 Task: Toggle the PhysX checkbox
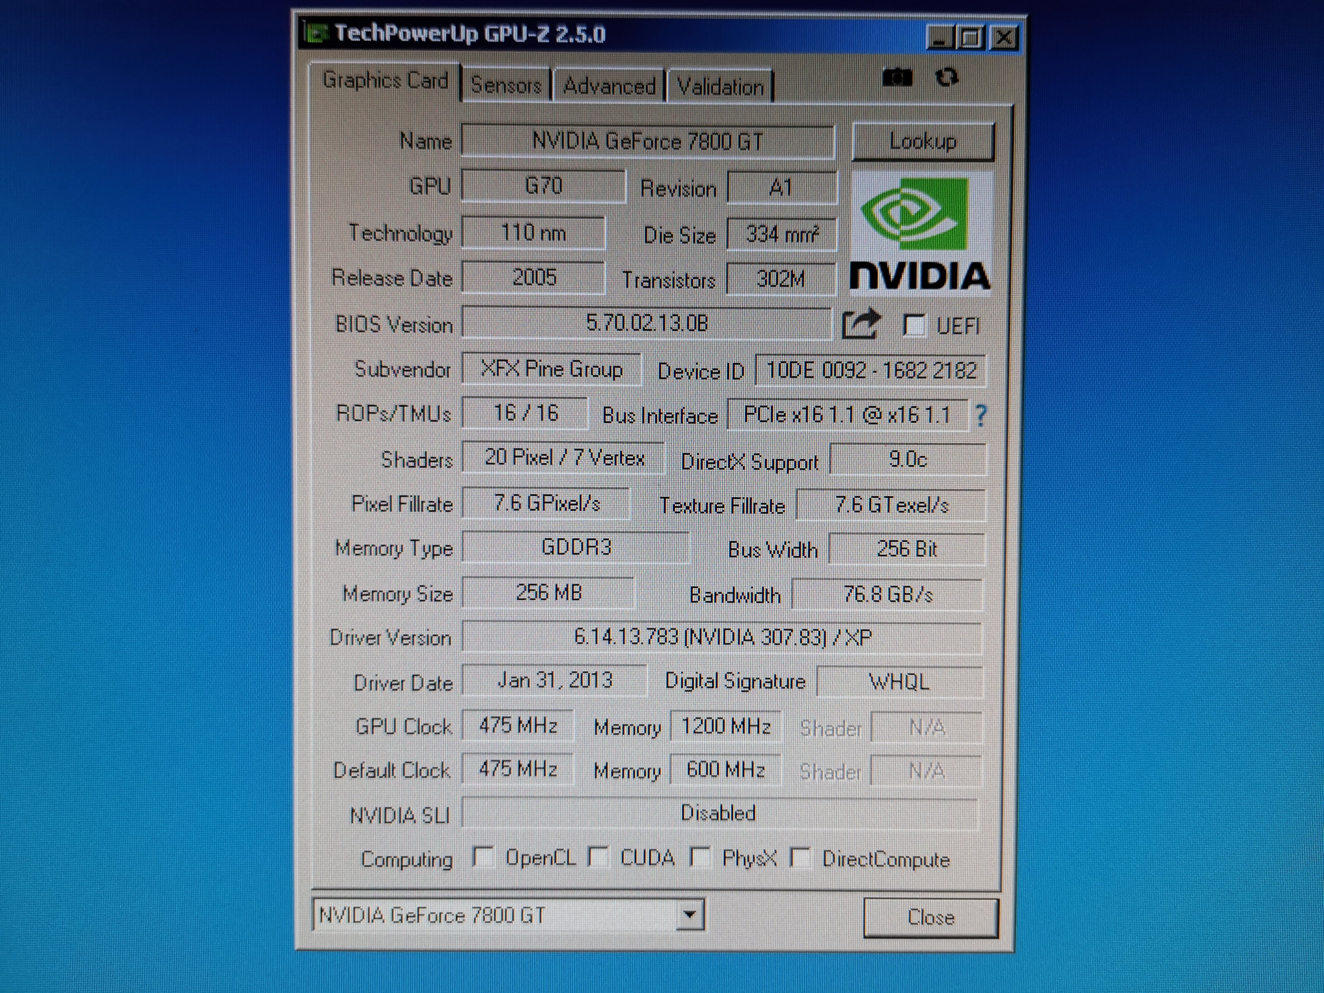click(700, 857)
